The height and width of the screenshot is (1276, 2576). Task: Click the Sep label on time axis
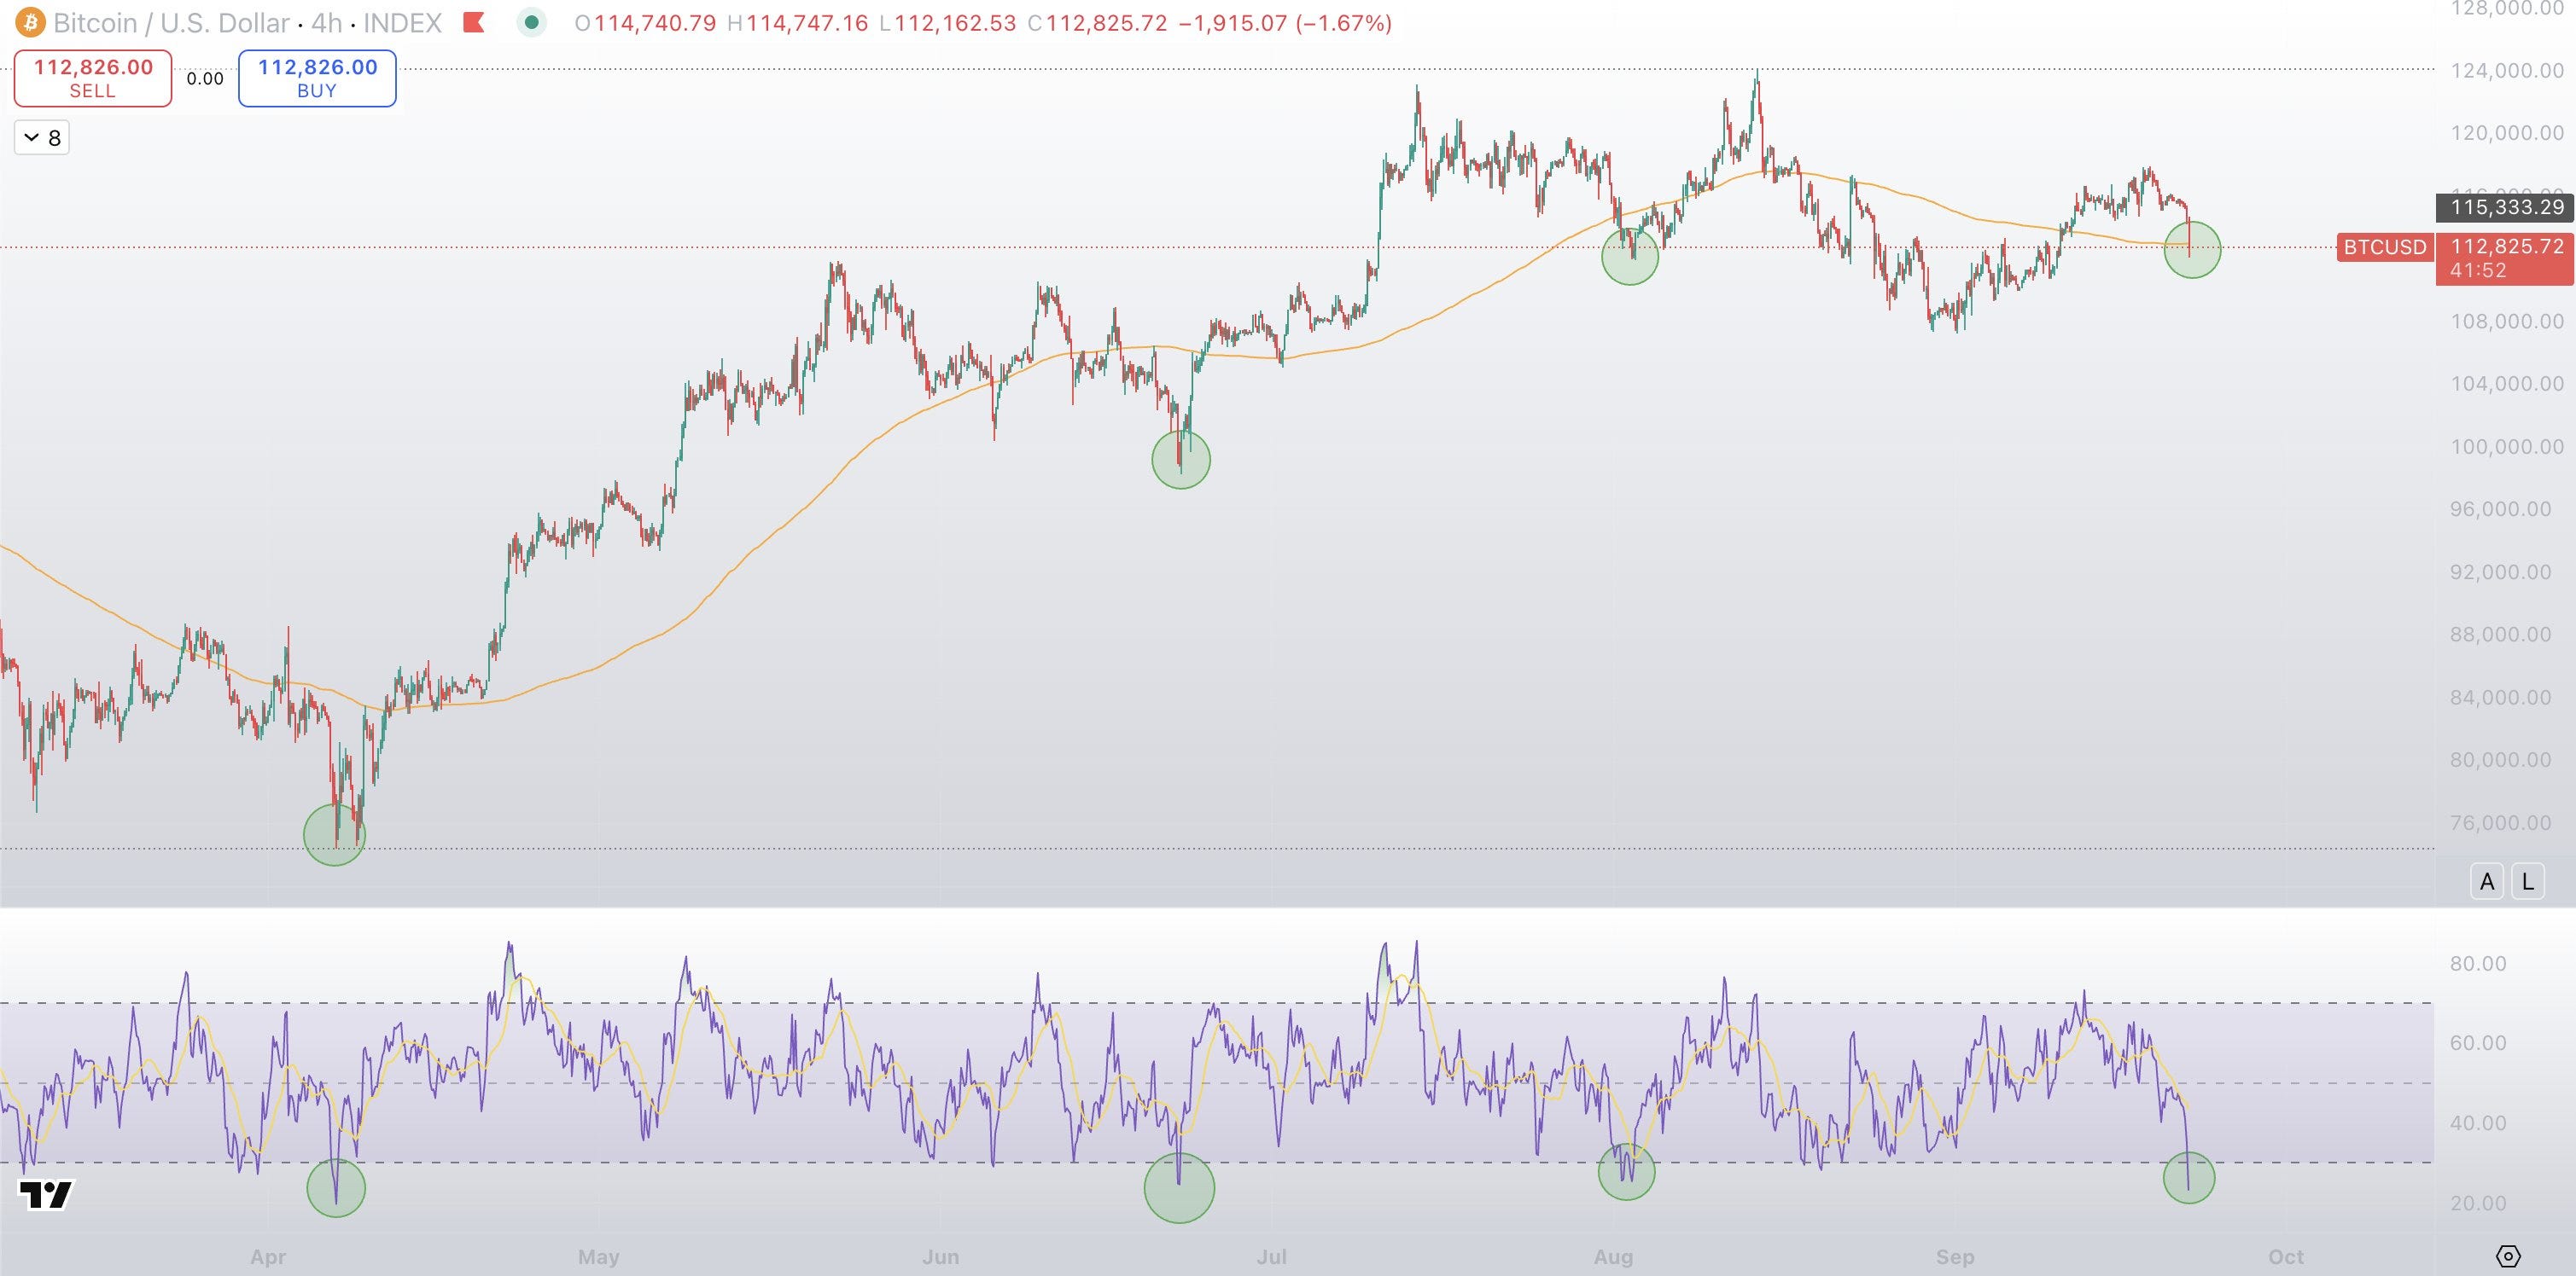1954,1256
